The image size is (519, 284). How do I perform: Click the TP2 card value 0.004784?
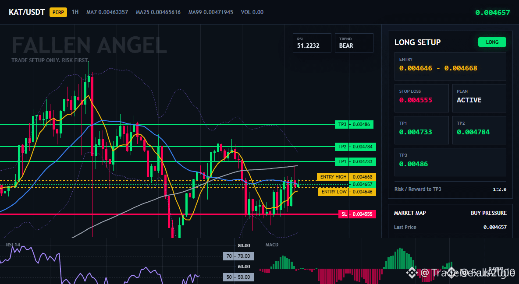[473, 132]
